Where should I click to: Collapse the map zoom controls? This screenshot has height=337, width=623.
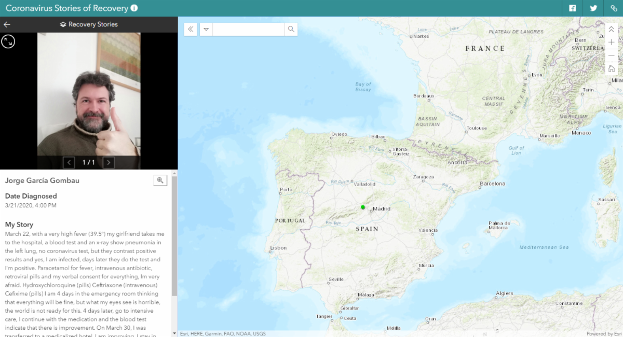click(x=611, y=29)
